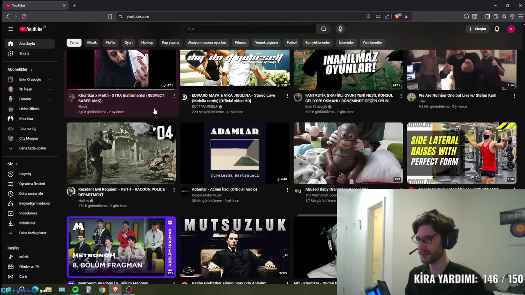Open İndirilenler downloads

click(30, 223)
